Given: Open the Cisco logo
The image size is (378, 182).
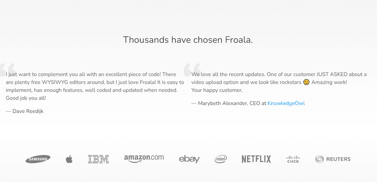Looking at the screenshot, I should 293,159.
